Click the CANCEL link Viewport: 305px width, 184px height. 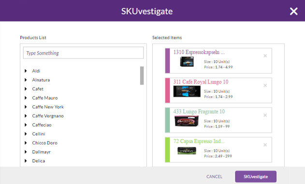click(214, 177)
